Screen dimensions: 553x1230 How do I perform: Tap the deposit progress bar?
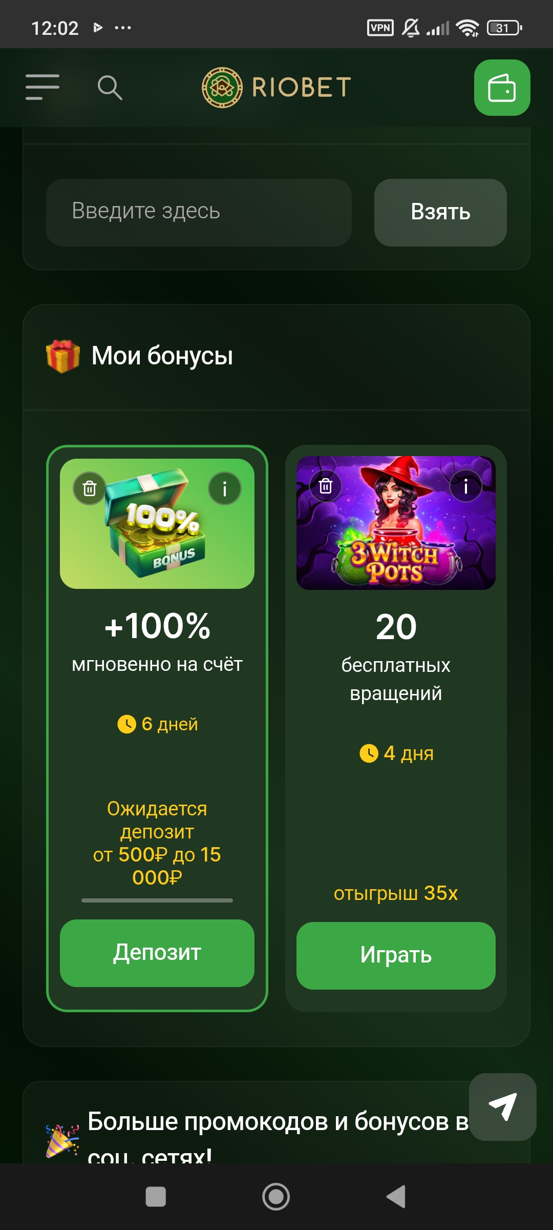coord(157,900)
